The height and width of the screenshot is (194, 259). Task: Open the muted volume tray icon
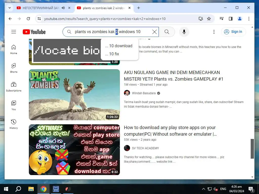point(215,189)
